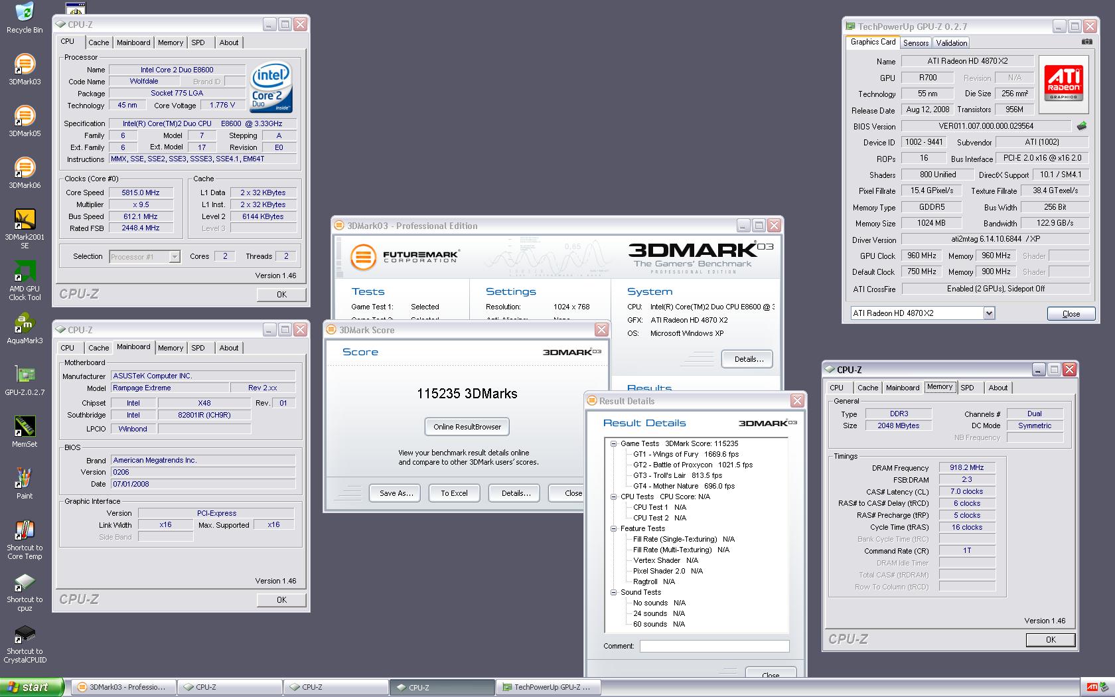Launch the 3DMark03 desktop shortcut

coord(25,69)
